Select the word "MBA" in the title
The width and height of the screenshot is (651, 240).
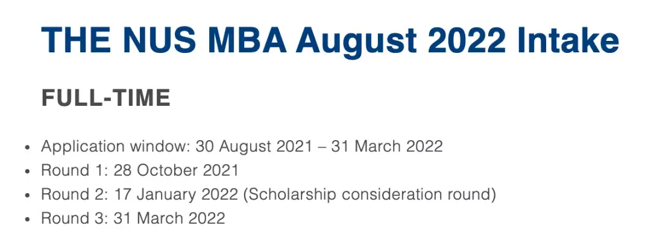pos(248,39)
